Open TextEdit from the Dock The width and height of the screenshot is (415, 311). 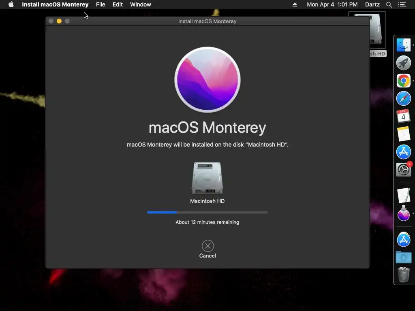click(403, 196)
